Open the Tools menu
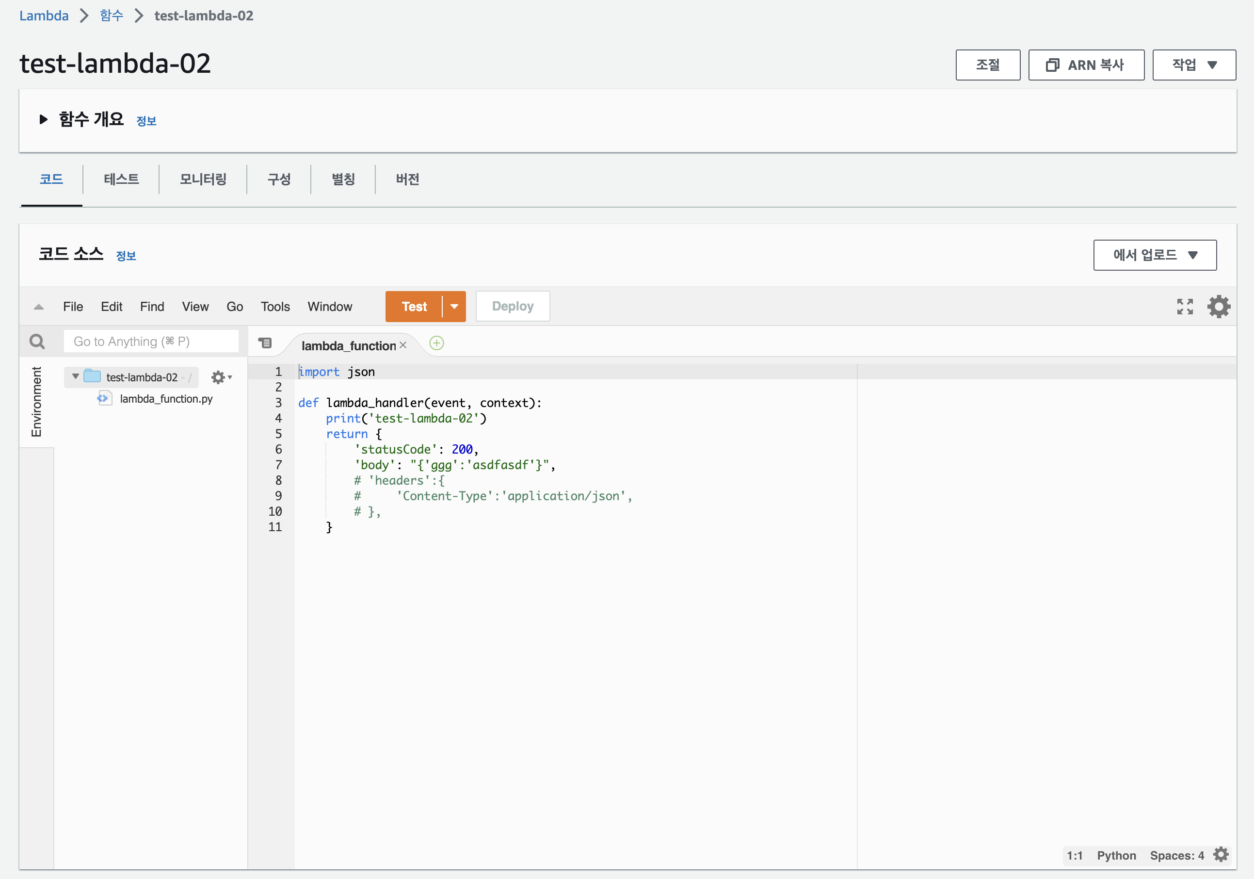Viewport: 1254px width, 879px height. coord(275,307)
